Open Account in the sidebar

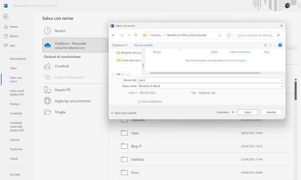(15, 175)
